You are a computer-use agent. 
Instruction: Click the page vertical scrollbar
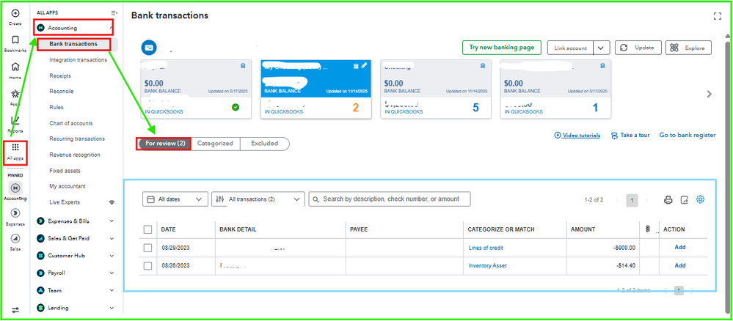[728, 177]
